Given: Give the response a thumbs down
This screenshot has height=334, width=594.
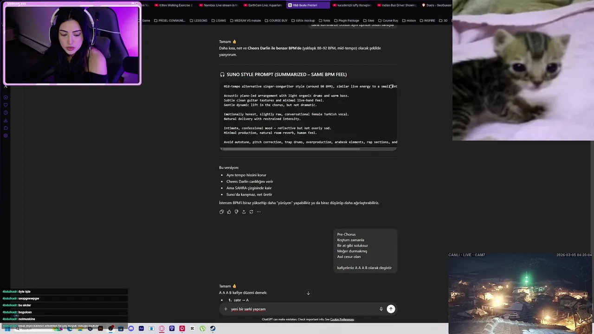Looking at the screenshot, I should [236, 212].
